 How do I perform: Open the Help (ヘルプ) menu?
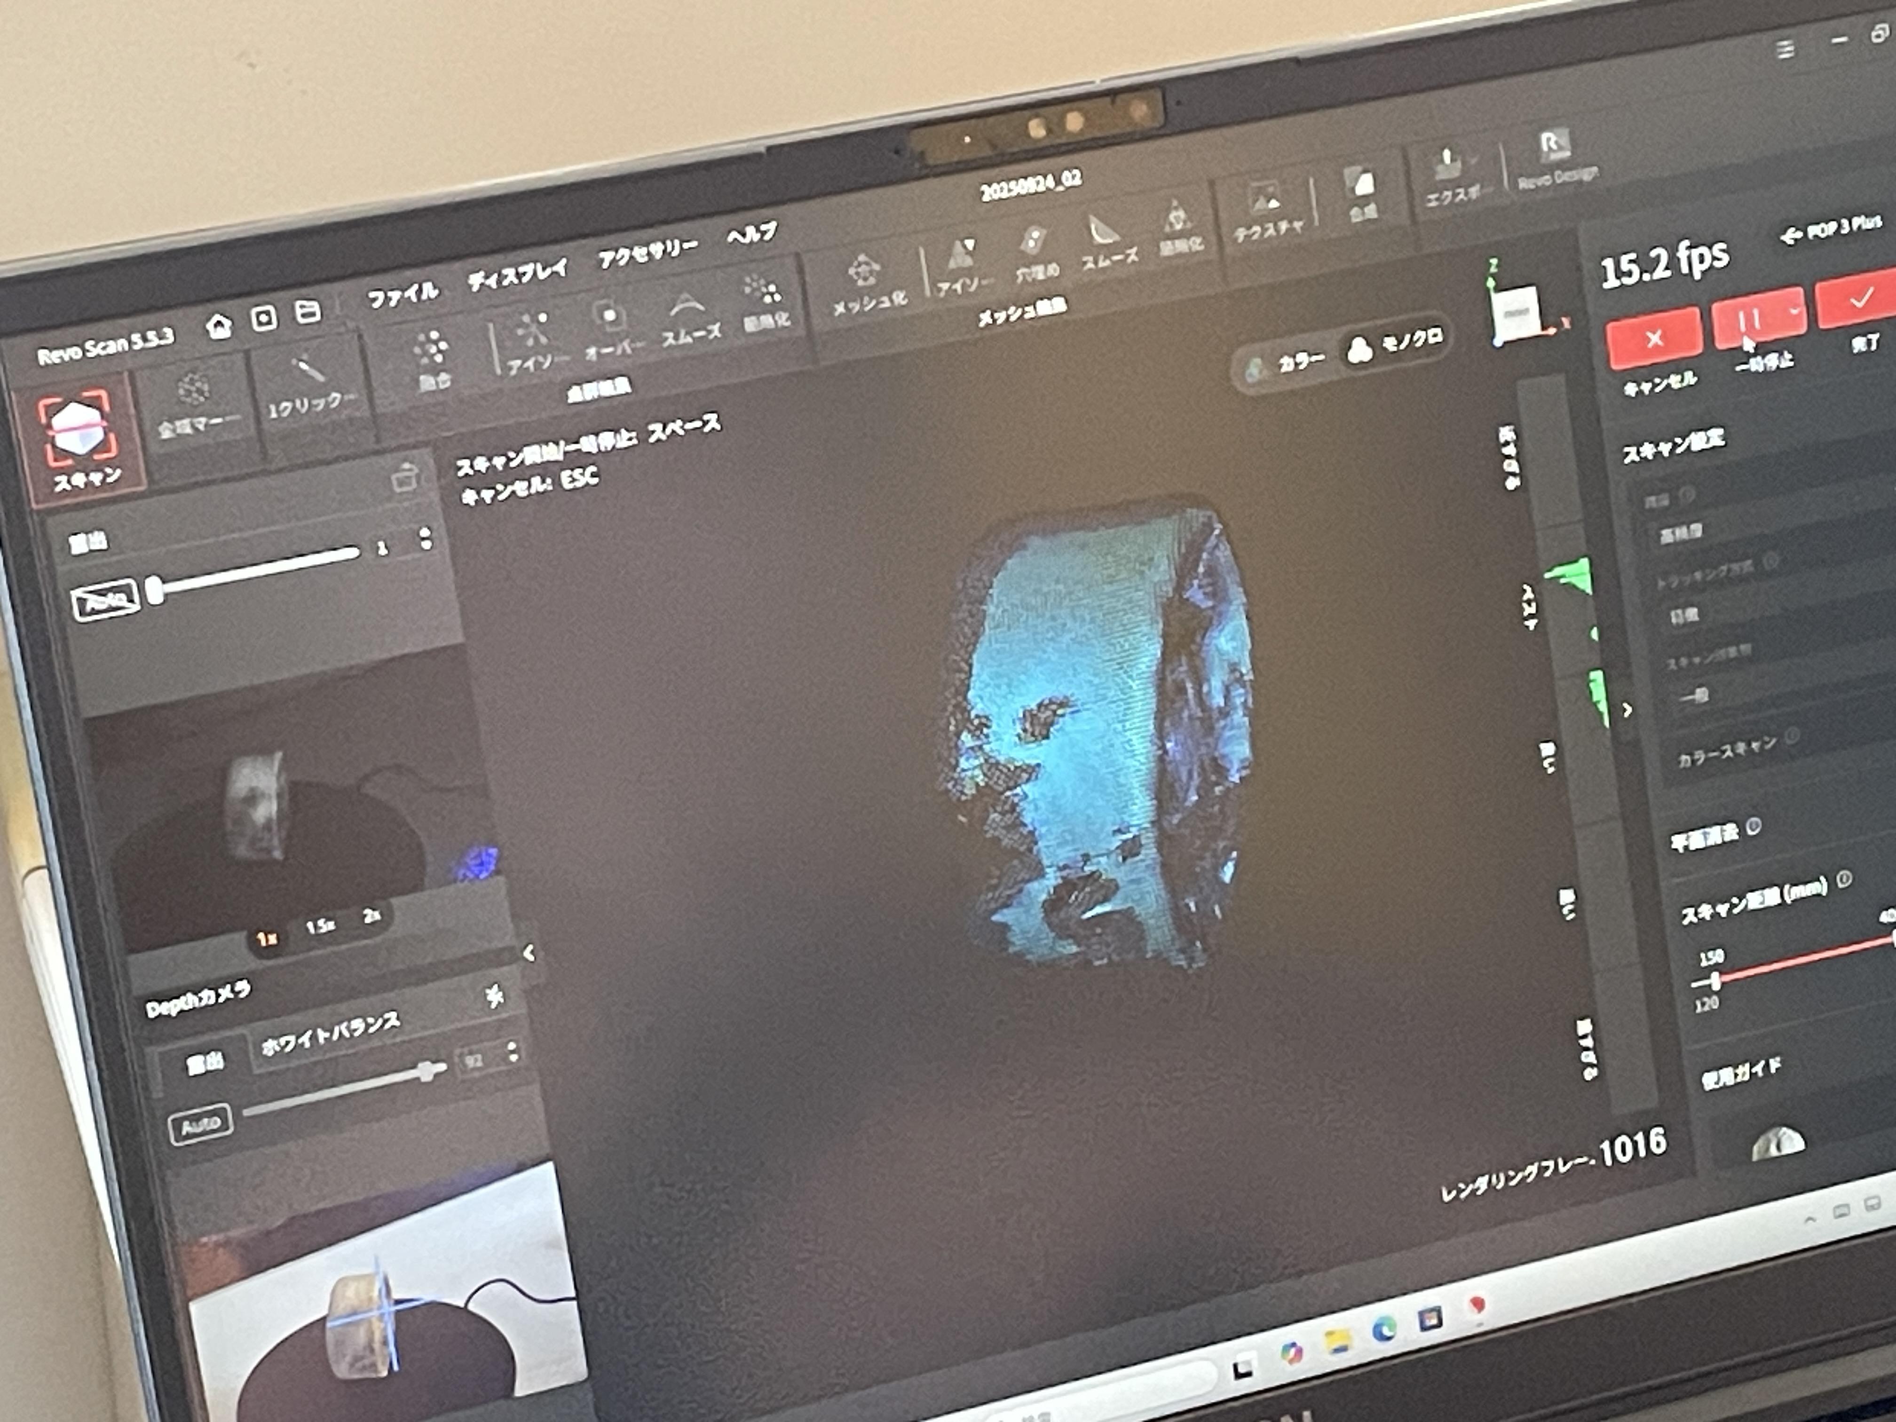coord(751,234)
